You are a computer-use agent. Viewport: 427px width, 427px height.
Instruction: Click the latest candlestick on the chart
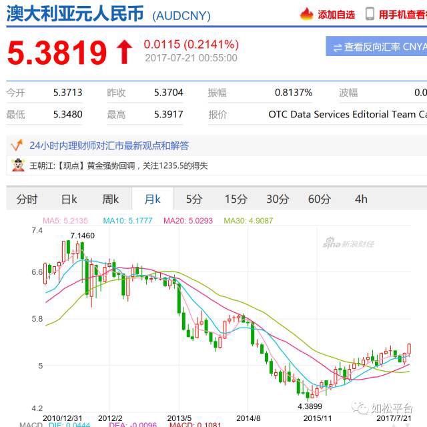(x=409, y=349)
